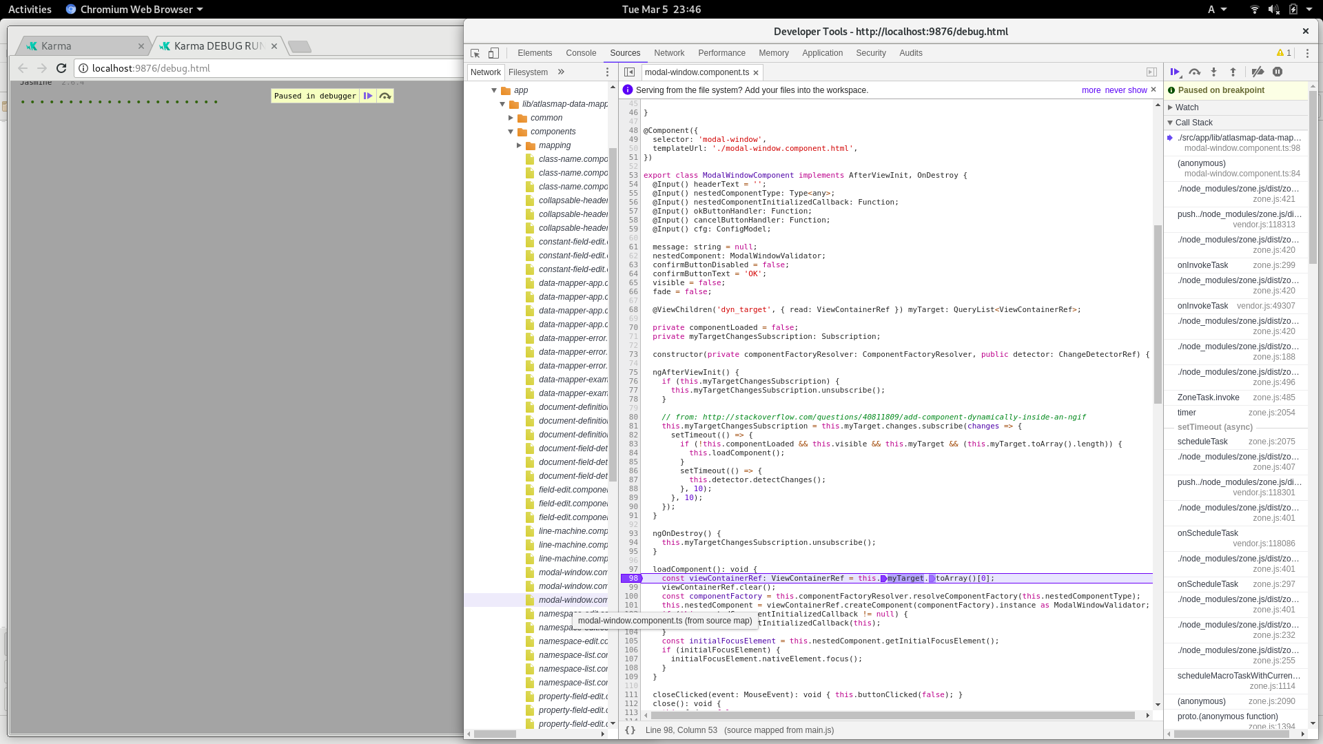
Task: Click the browser address bar URL
Action: (x=151, y=68)
